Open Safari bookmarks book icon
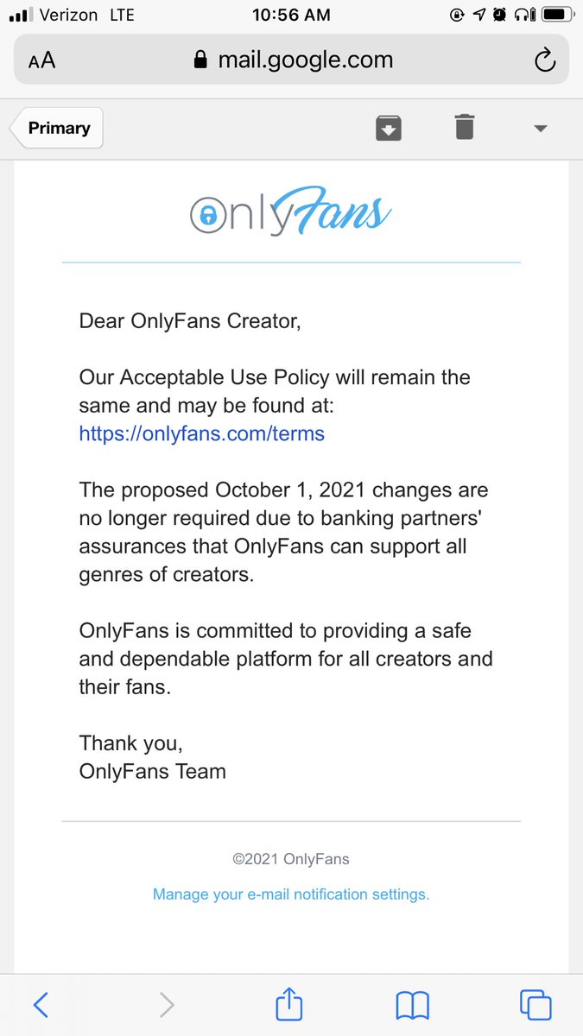 [412, 1005]
